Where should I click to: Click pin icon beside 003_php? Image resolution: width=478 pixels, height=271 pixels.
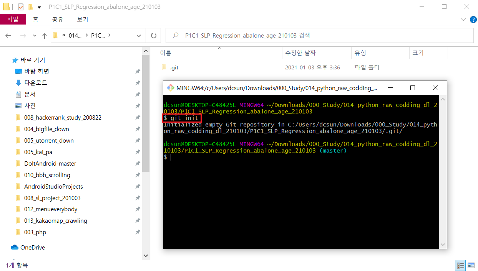pos(138,233)
